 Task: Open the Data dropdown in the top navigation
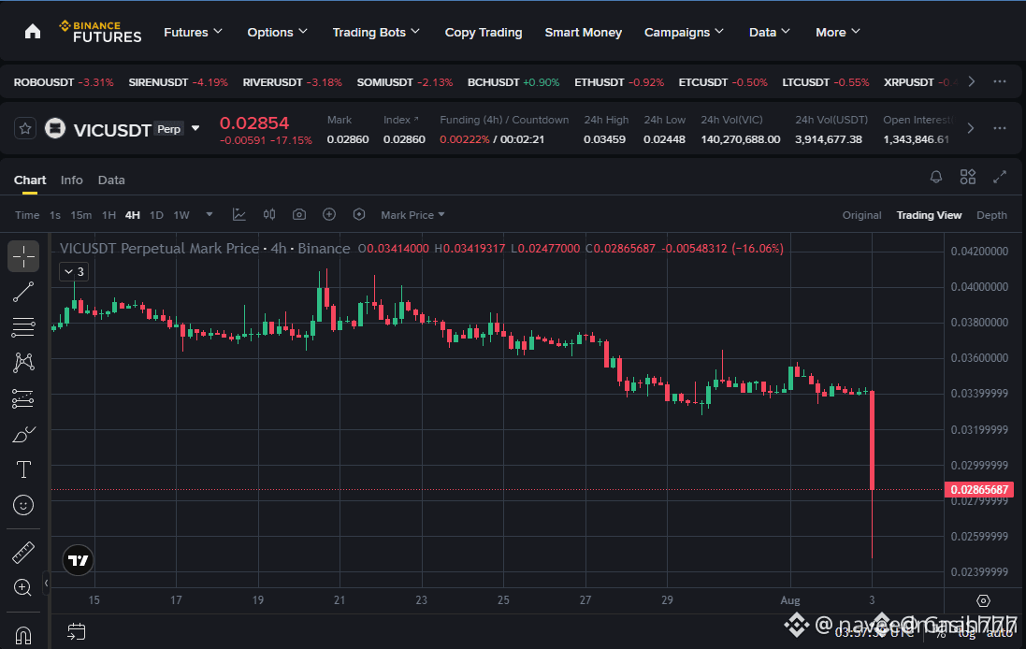(770, 32)
